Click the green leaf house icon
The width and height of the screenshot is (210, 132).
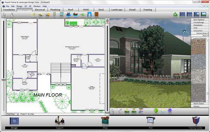coord(175,14)
